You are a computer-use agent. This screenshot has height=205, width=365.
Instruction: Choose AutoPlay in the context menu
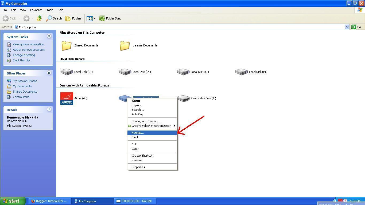tap(152, 114)
